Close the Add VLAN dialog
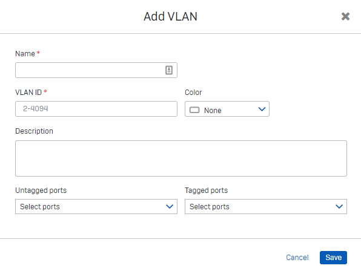This screenshot has height=277, width=361. coord(345,16)
